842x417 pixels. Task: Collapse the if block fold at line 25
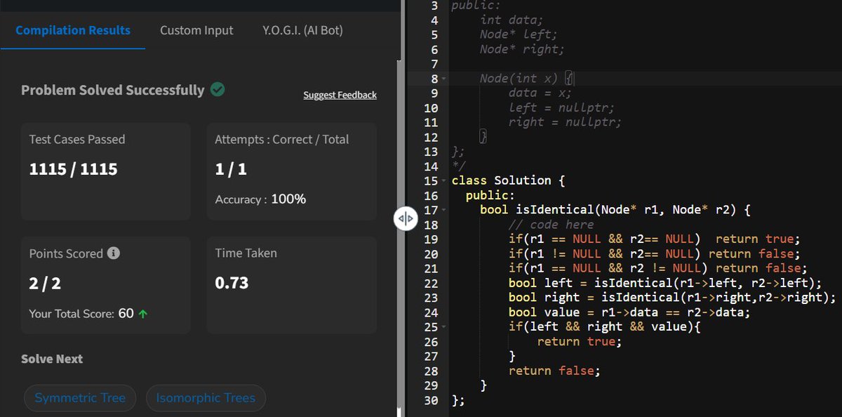pos(444,327)
